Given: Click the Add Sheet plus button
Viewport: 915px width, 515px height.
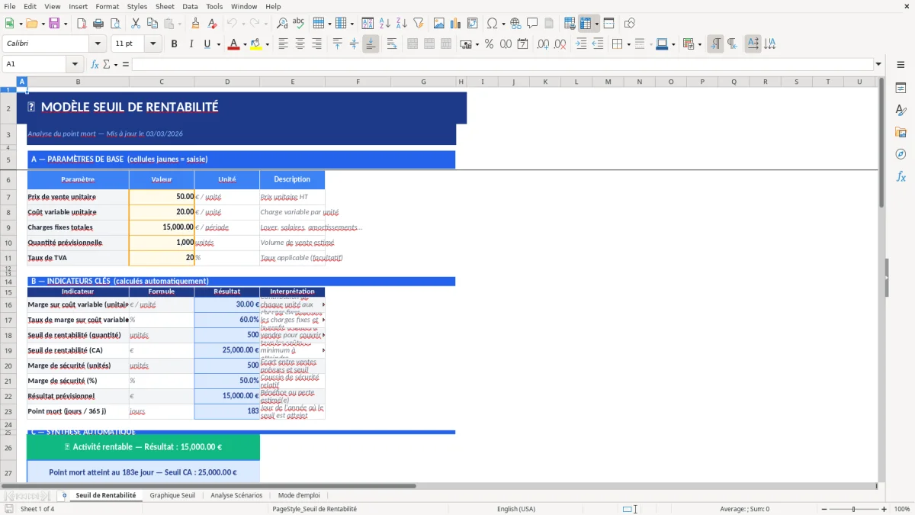Looking at the screenshot, I should [64, 495].
